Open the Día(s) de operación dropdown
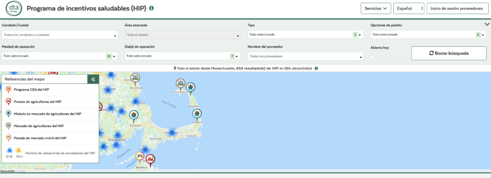491x178 pixels. [x=183, y=56]
